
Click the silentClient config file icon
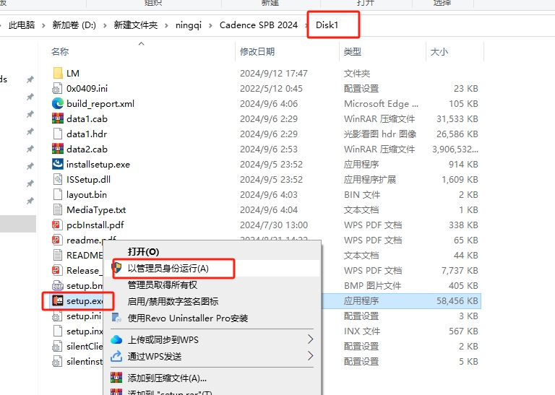58,346
